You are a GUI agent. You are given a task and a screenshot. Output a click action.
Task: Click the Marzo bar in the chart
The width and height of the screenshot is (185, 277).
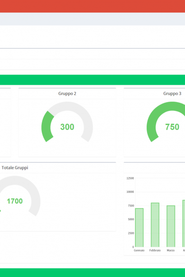[171, 226]
